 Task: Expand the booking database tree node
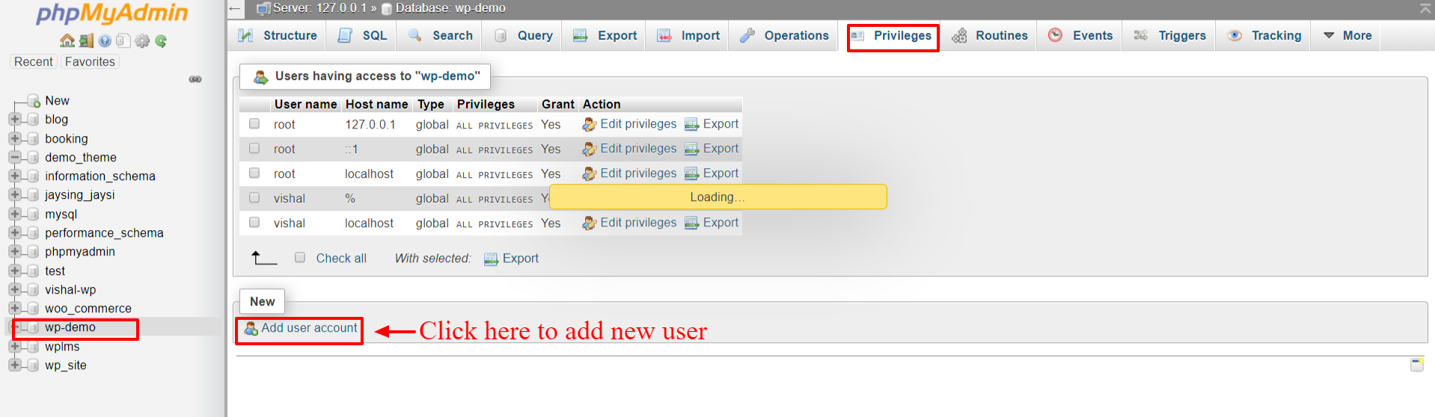pyautogui.click(x=14, y=138)
